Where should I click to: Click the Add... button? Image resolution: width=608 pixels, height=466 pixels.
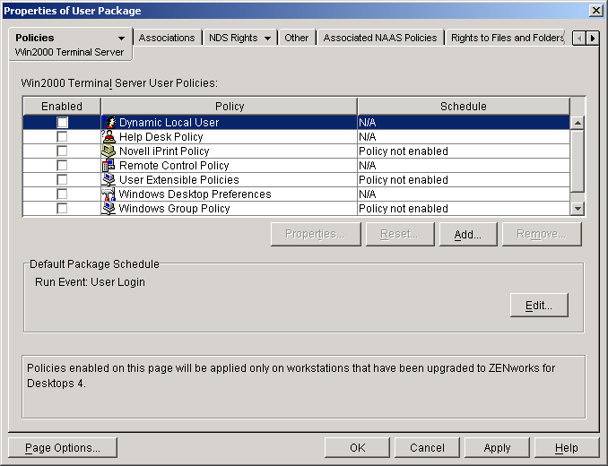click(x=468, y=234)
